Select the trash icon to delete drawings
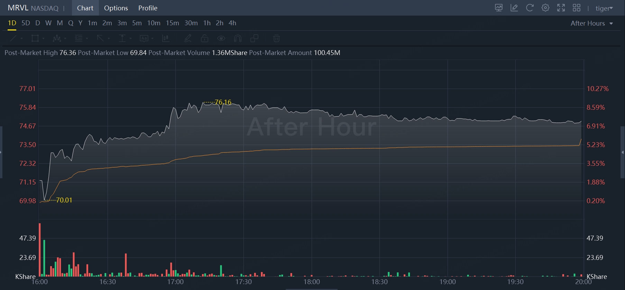This screenshot has height=290, width=625. coord(276,38)
